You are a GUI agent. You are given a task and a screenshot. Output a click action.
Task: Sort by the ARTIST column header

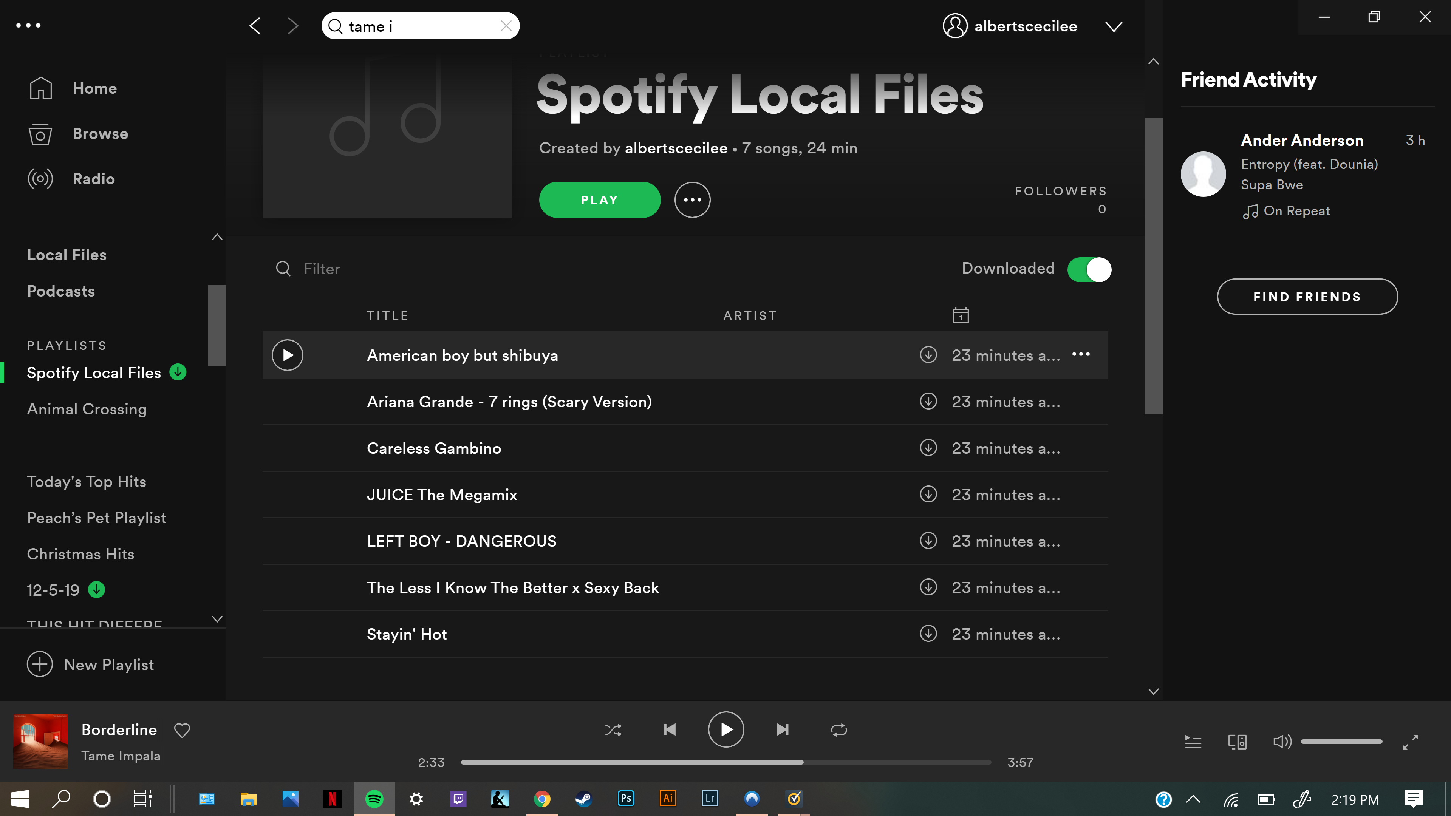(750, 316)
